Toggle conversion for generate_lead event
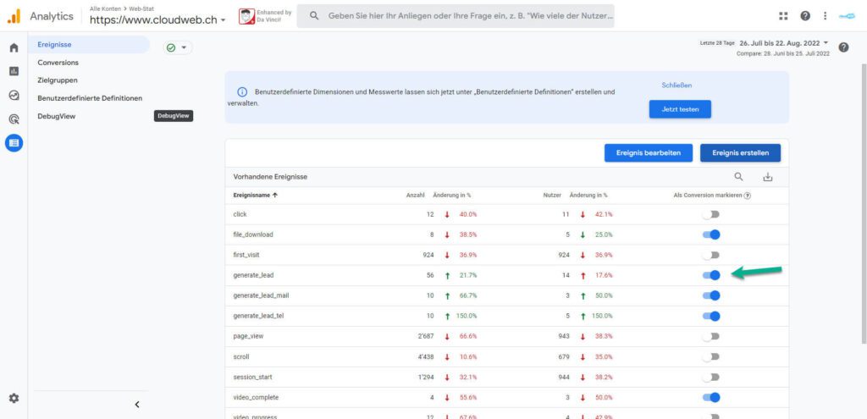This screenshot has height=419, width=867. (x=711, y=275)
